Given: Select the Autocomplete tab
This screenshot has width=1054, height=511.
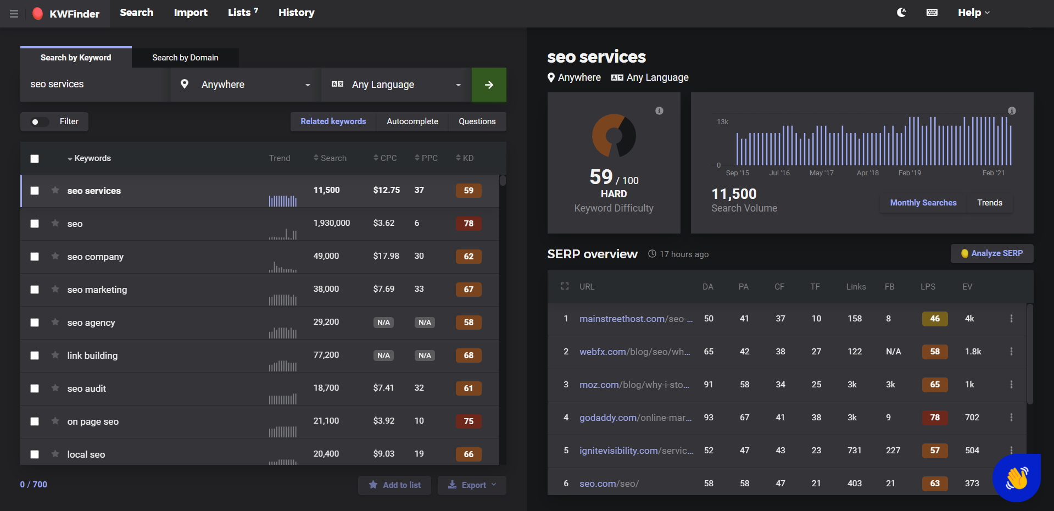Looking at the screenshot, I should [412, 121].
